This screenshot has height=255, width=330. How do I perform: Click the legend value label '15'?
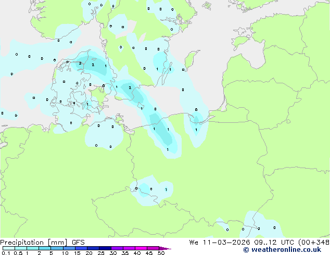click(x=77, y=253)
